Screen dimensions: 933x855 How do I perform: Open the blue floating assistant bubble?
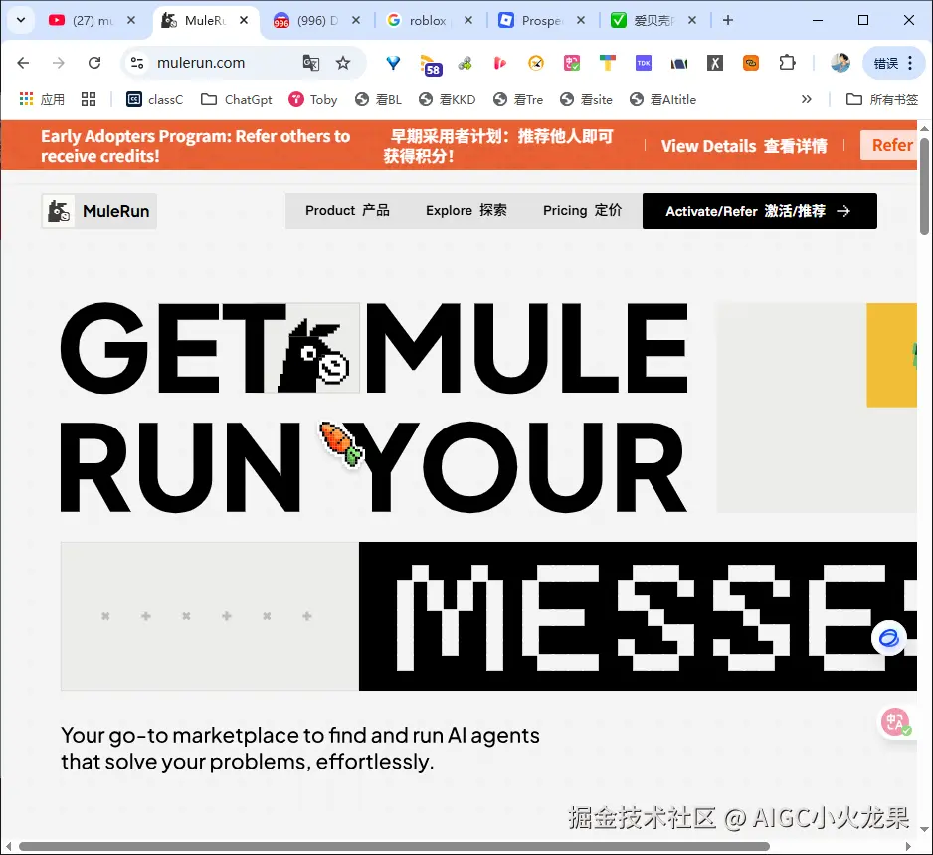click(889, 638)
